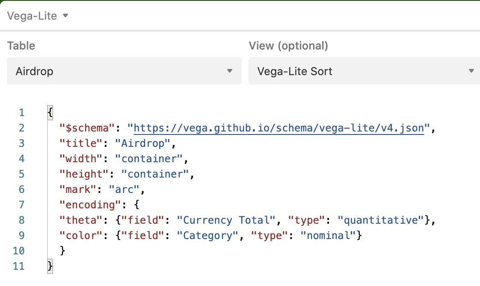Click the arrow beside Vega-Lite heading
Viewport: 480px width, 286px height.
click(x=65, y=16)
